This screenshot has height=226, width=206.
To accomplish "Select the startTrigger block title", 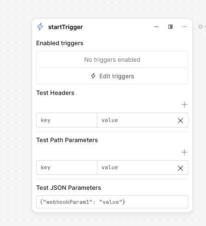I will pos(66,27).
